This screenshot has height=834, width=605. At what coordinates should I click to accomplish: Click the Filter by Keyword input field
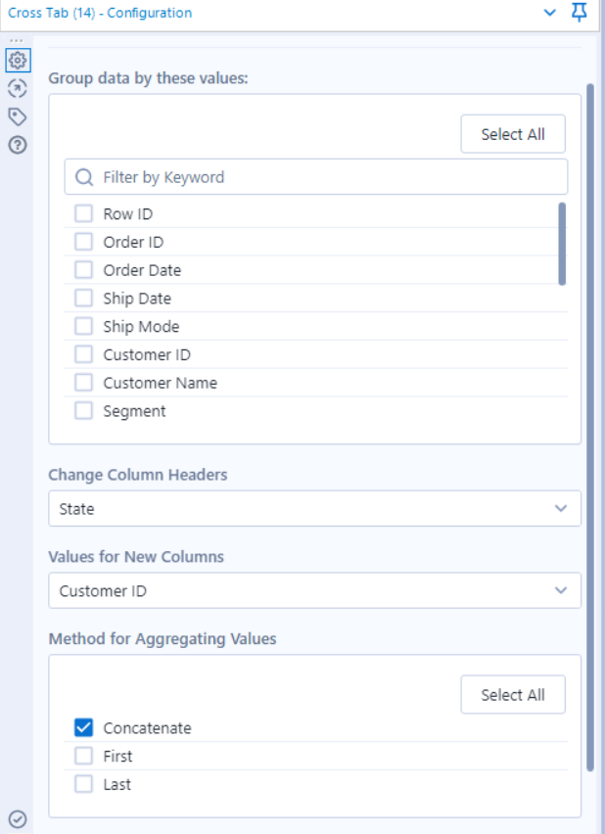click(316, 176)
